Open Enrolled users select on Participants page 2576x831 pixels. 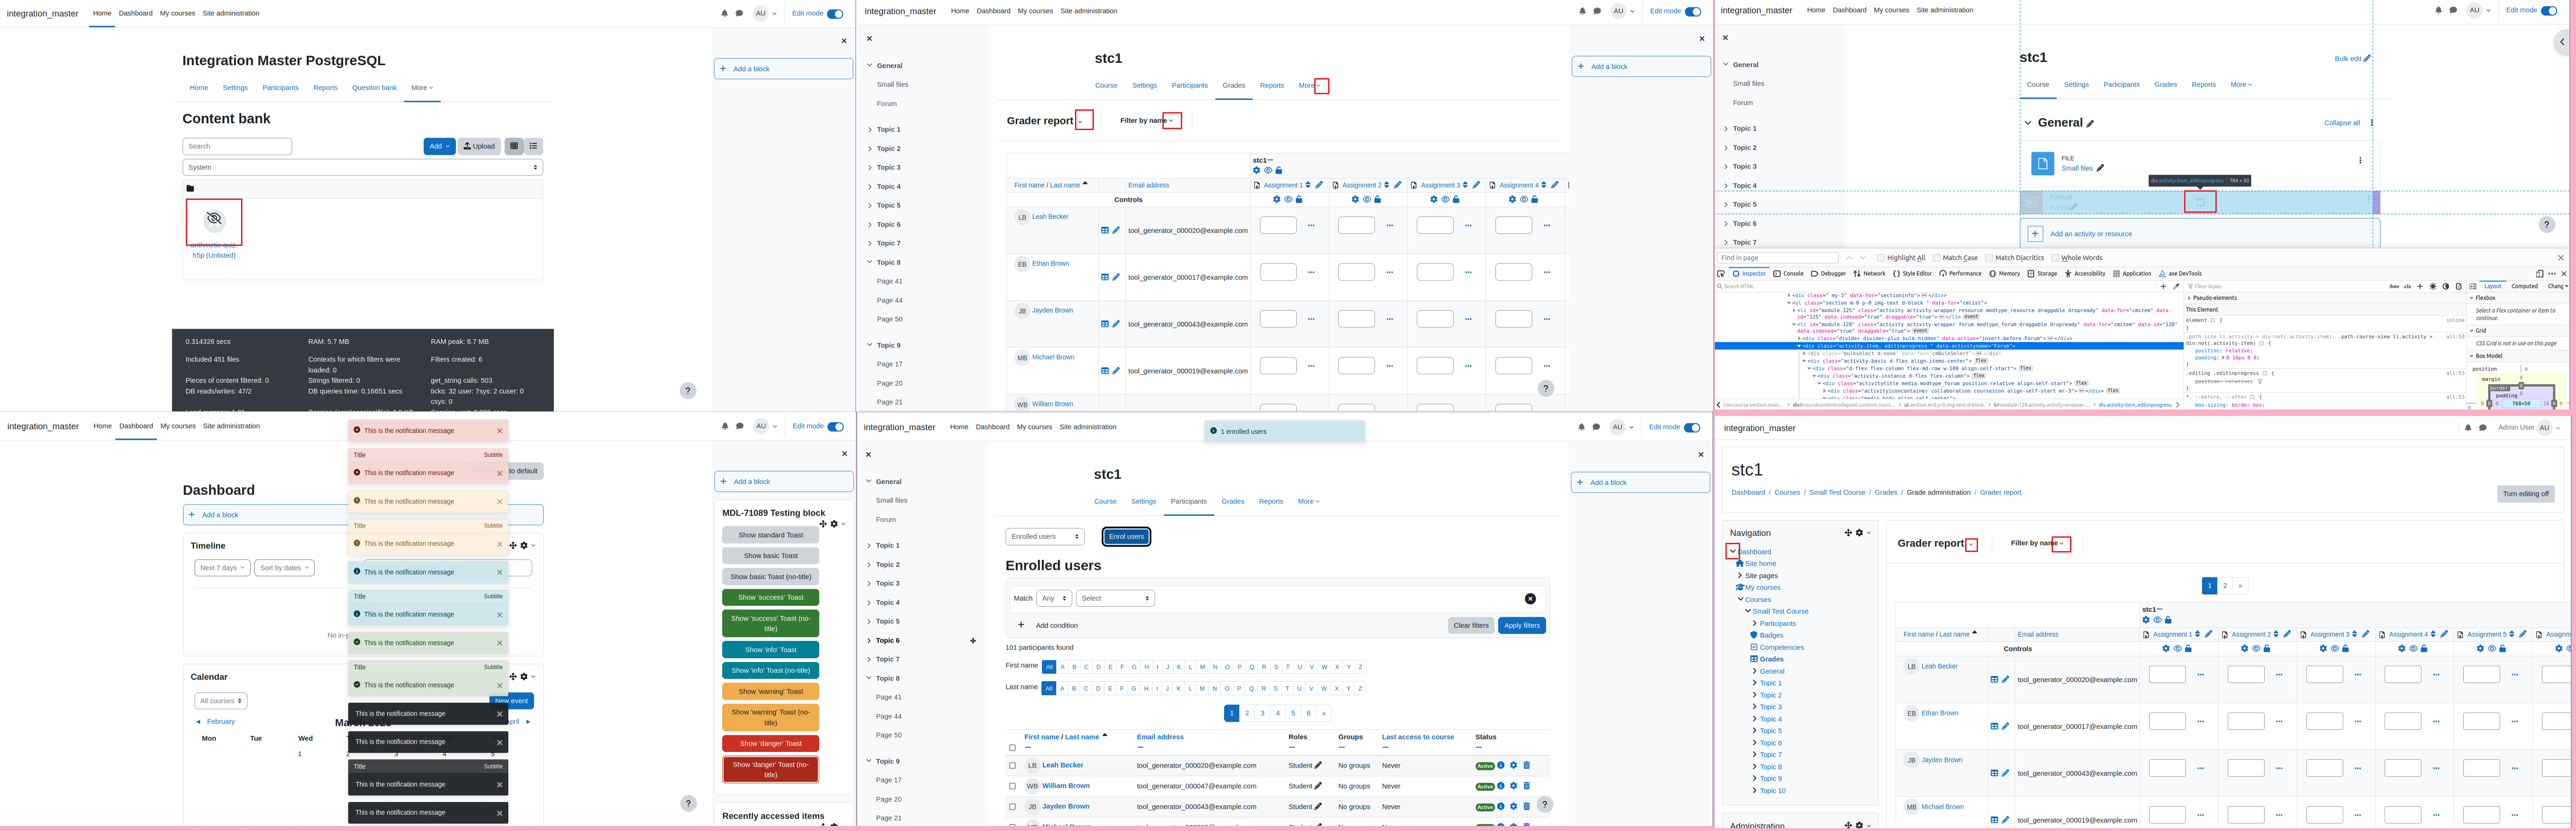coord(1044,536)
